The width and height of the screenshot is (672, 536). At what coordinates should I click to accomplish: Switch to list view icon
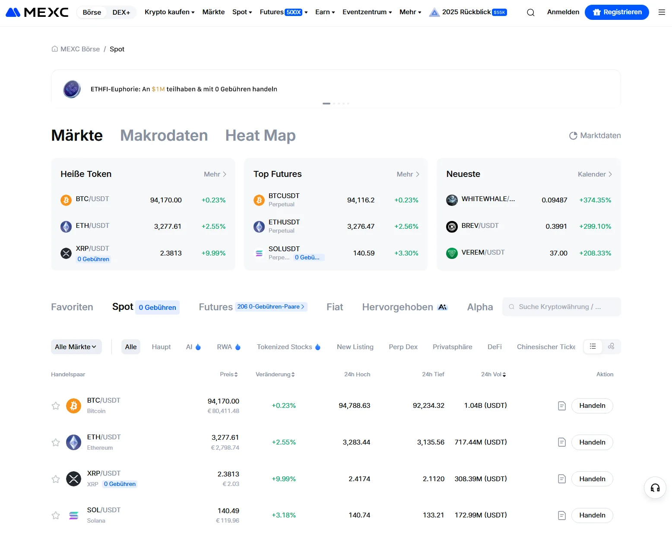pyautogui.click(x=593, y=347)
